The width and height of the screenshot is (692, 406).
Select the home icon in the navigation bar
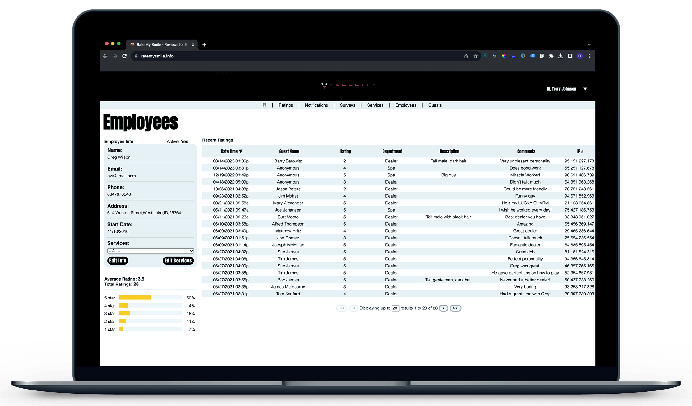(264, 105)
